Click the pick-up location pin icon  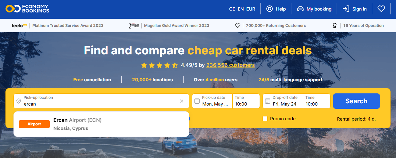(x=19, y=101)
